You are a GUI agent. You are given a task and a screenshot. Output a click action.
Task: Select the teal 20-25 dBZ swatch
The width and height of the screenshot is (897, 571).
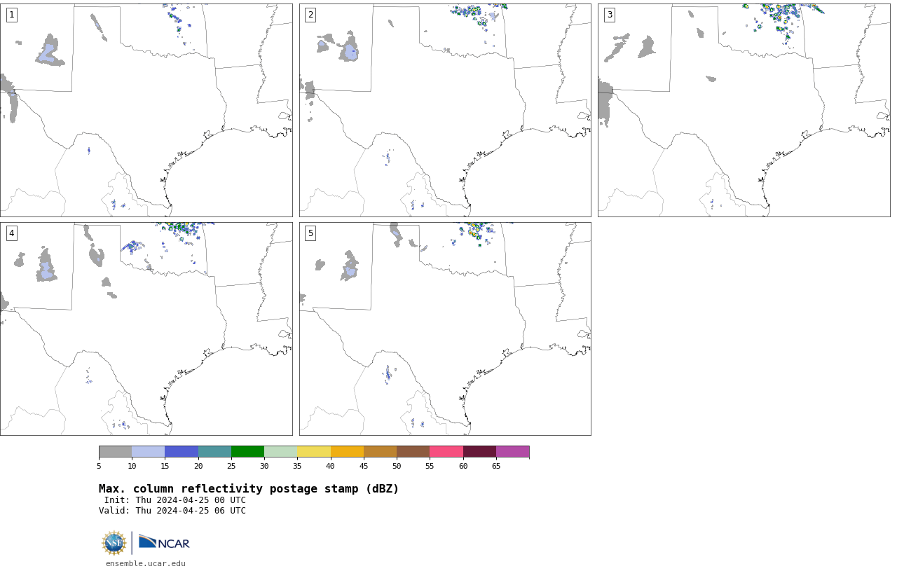214,451
